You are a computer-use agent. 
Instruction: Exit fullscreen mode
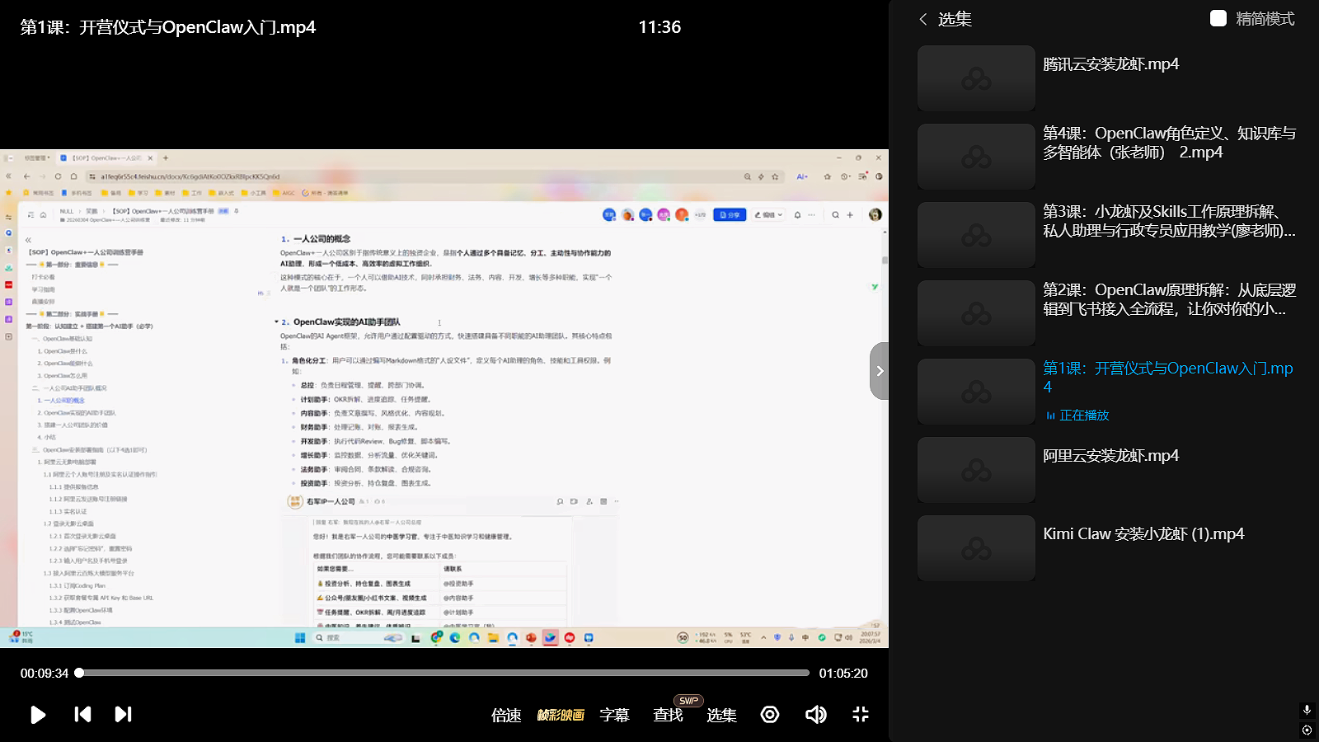(x=861, y=715)
